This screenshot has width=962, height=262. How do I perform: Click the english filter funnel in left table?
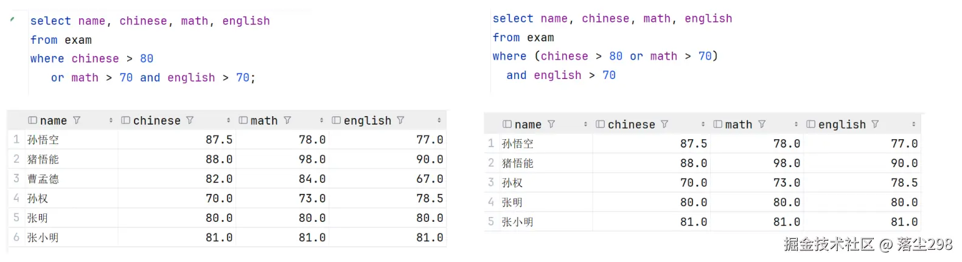click(400, 120)
